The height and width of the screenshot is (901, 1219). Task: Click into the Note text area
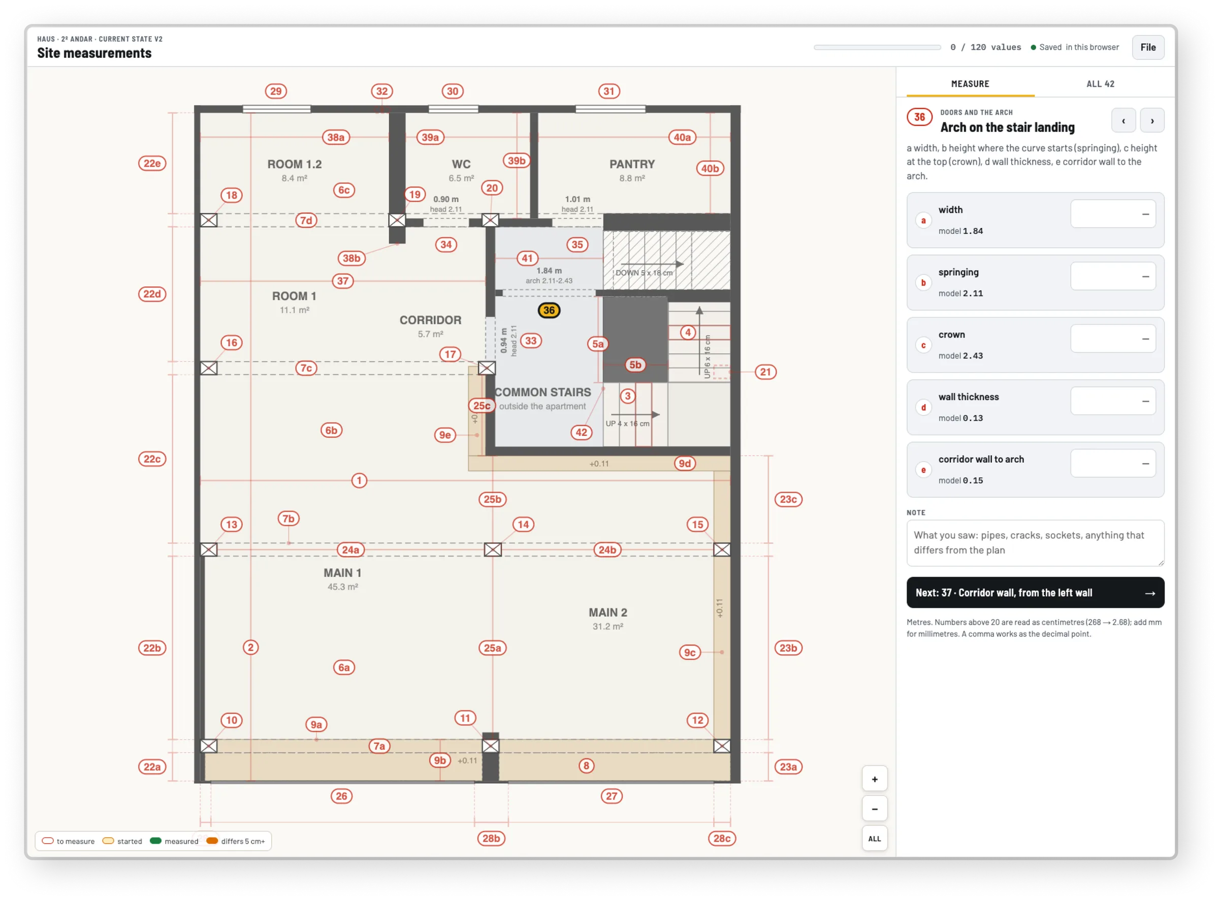click(1035, 543)
